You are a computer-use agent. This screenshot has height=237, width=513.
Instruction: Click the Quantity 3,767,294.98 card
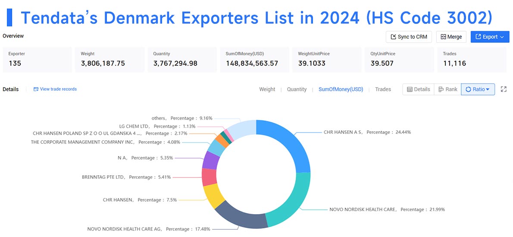tap(182, 60)
